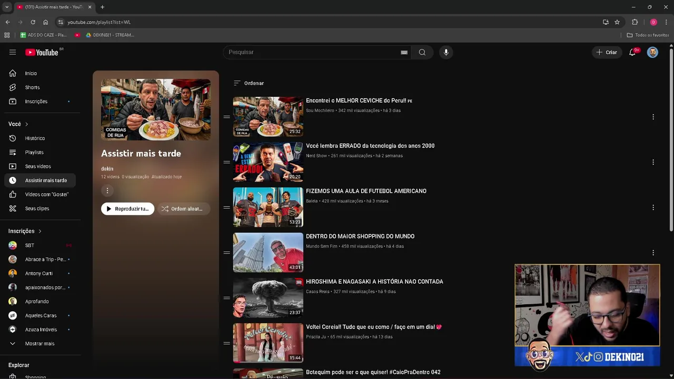Open Início in the sidebar
The image size is (674, 379).
point(41,73)
